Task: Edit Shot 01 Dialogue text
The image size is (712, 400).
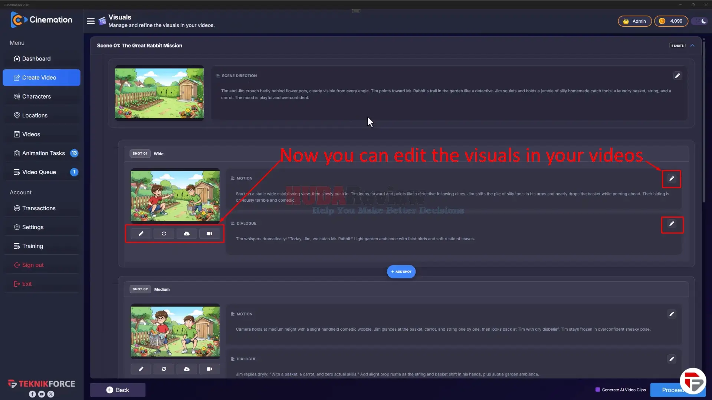Action: click(671, 224)
